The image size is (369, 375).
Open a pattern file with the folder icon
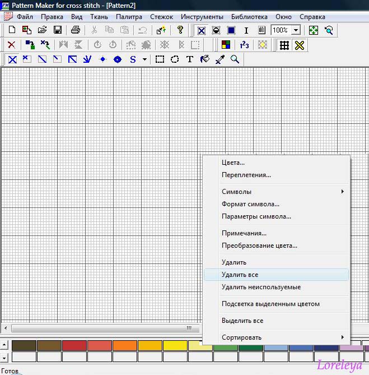pos(42,30)
